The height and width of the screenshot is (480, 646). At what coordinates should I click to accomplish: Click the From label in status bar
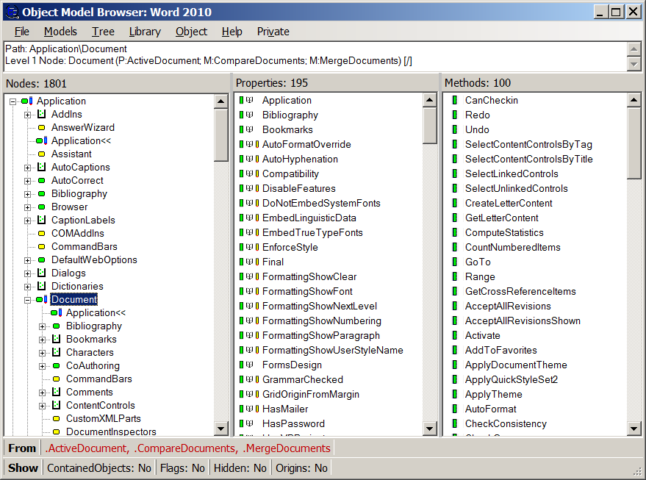click(x=22, y=448)
